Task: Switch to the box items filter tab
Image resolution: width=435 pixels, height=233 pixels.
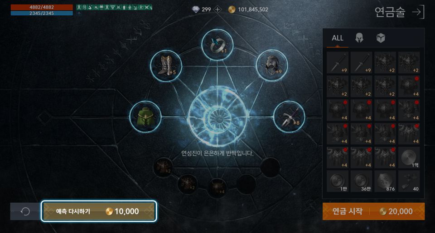Action: pyautogui.click(x=381, y=38)
